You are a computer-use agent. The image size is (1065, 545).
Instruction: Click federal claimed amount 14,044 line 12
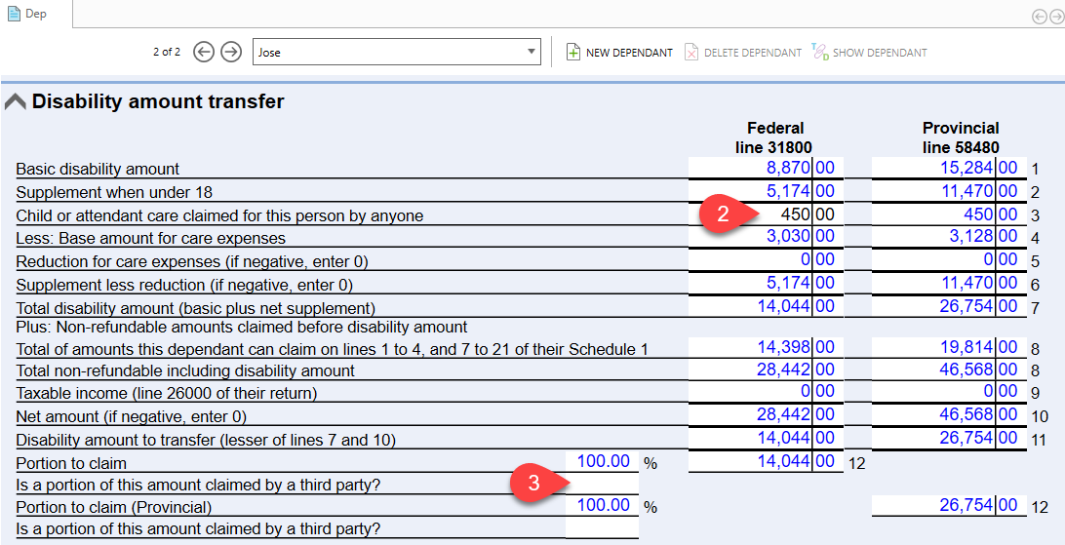[766, 461]
